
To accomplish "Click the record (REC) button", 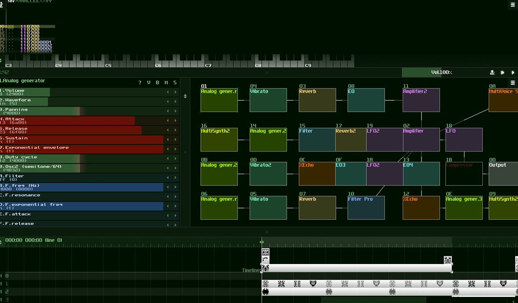I will point(492,72).
